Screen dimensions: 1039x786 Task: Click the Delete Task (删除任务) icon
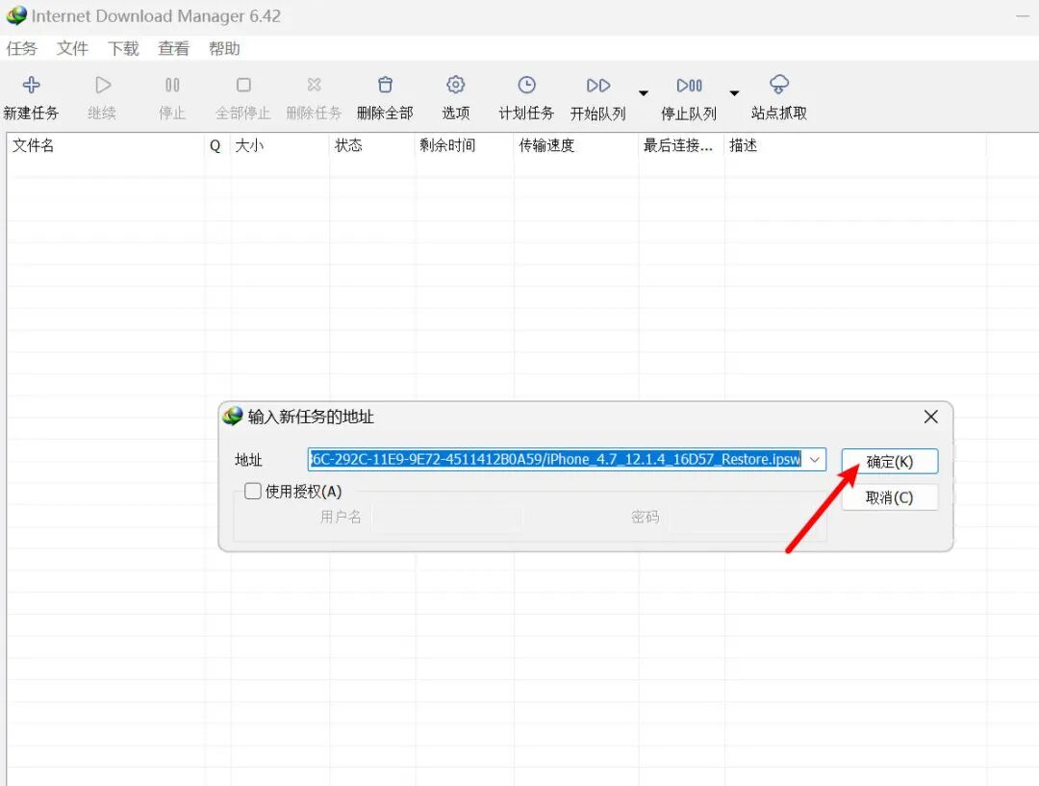point(314,85)
